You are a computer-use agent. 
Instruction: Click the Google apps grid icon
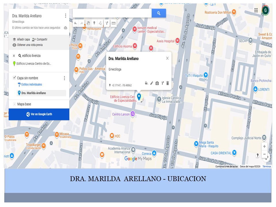coord(256,10)
